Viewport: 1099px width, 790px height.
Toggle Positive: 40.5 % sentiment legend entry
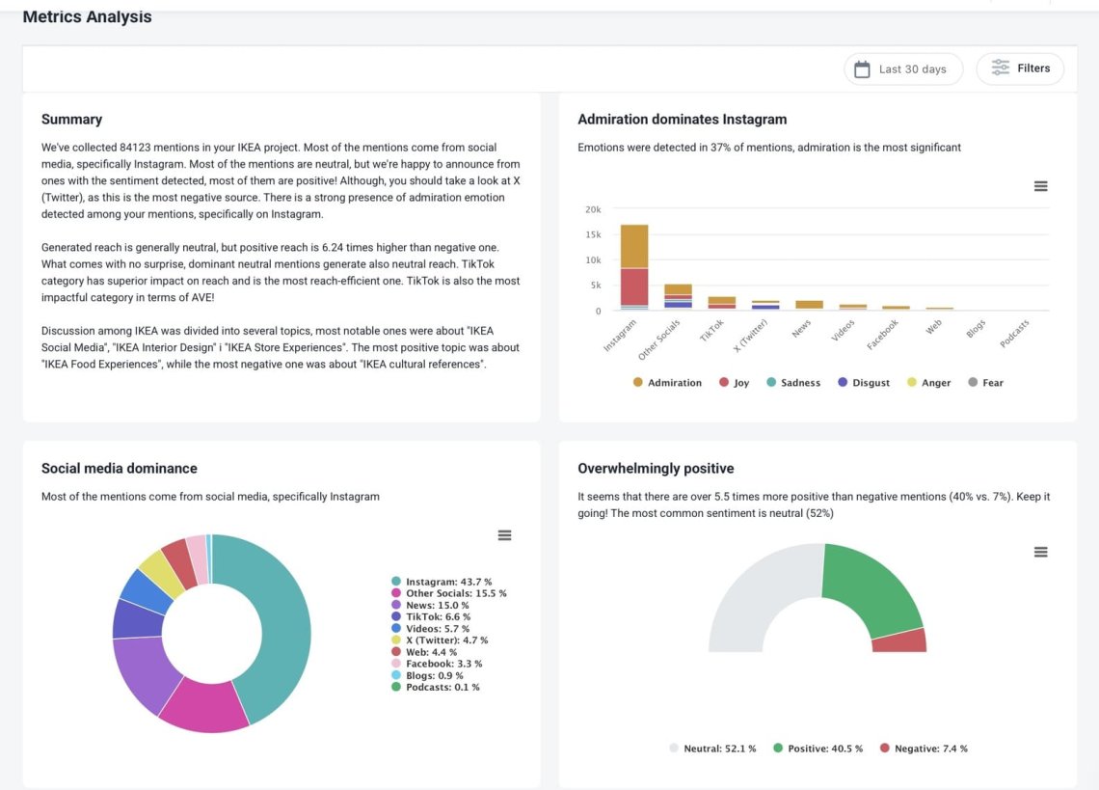[x=818, y=749]
